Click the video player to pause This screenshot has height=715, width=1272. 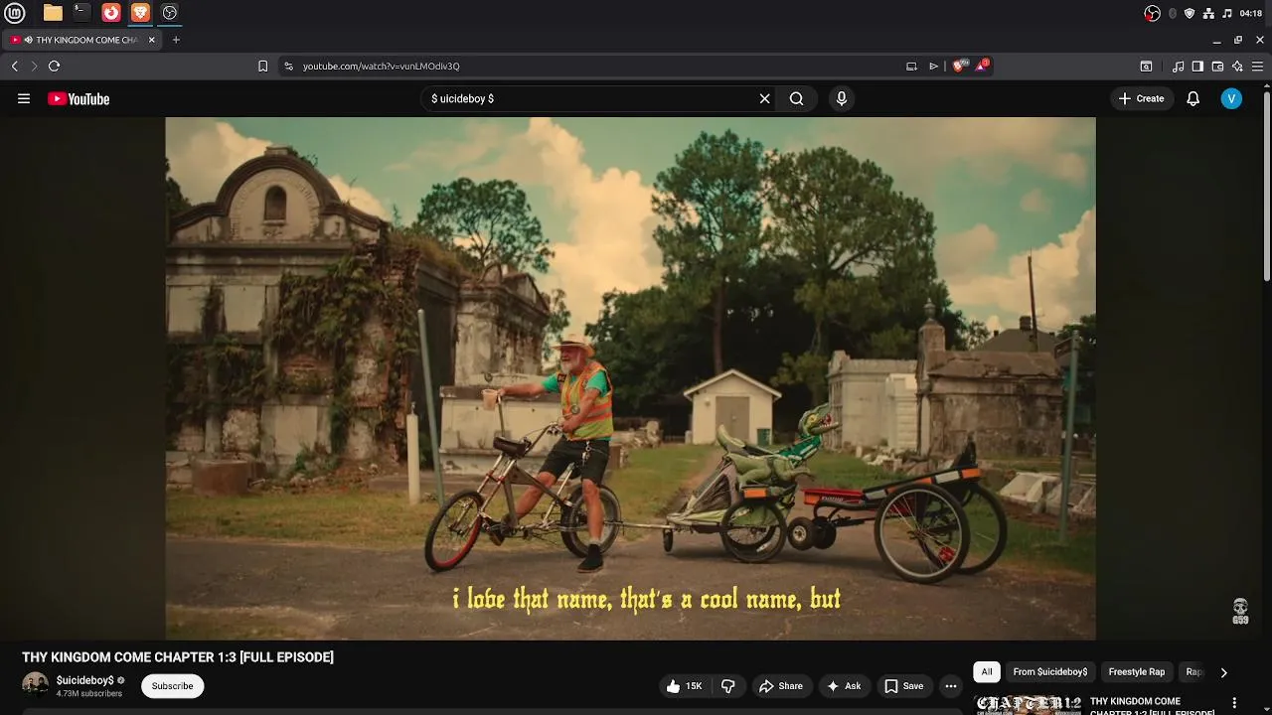pyautogui.click(x=630, y=378)
